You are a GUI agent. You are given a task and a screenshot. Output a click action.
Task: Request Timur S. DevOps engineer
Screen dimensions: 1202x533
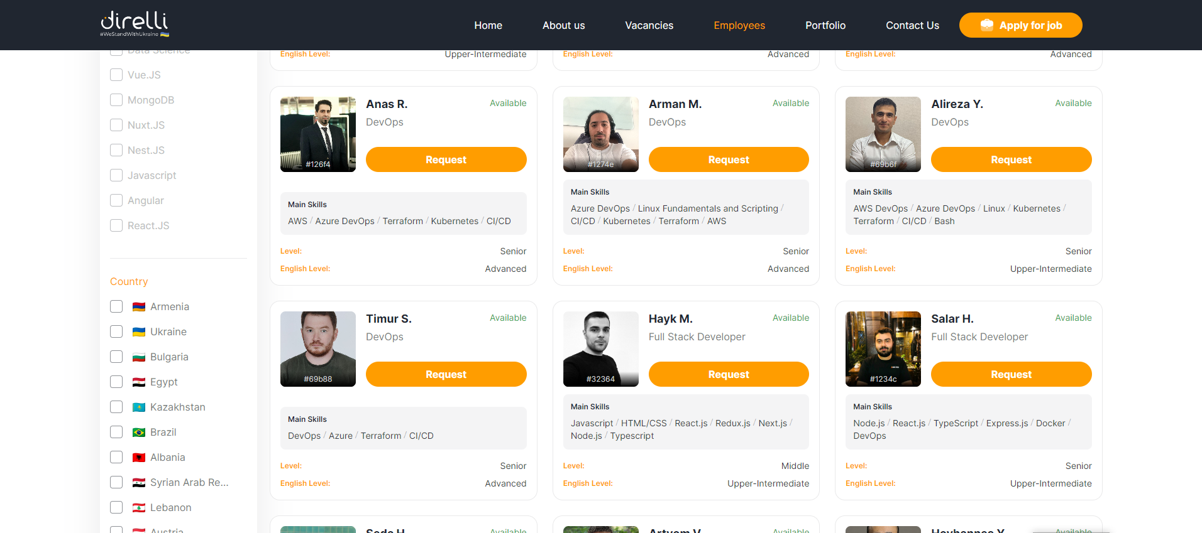446,374
